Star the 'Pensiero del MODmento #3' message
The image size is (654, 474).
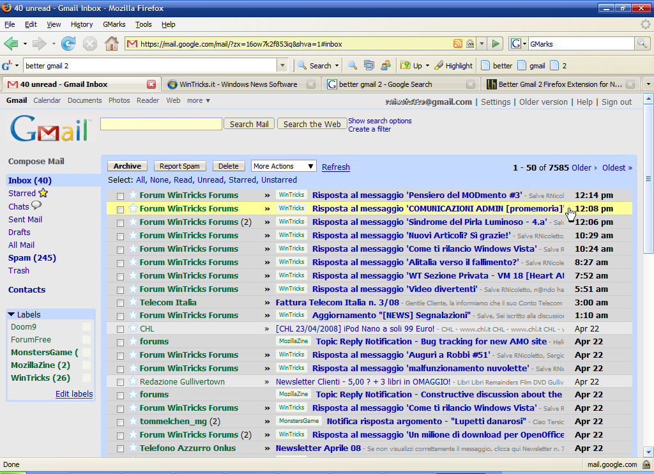pos(133,195)
